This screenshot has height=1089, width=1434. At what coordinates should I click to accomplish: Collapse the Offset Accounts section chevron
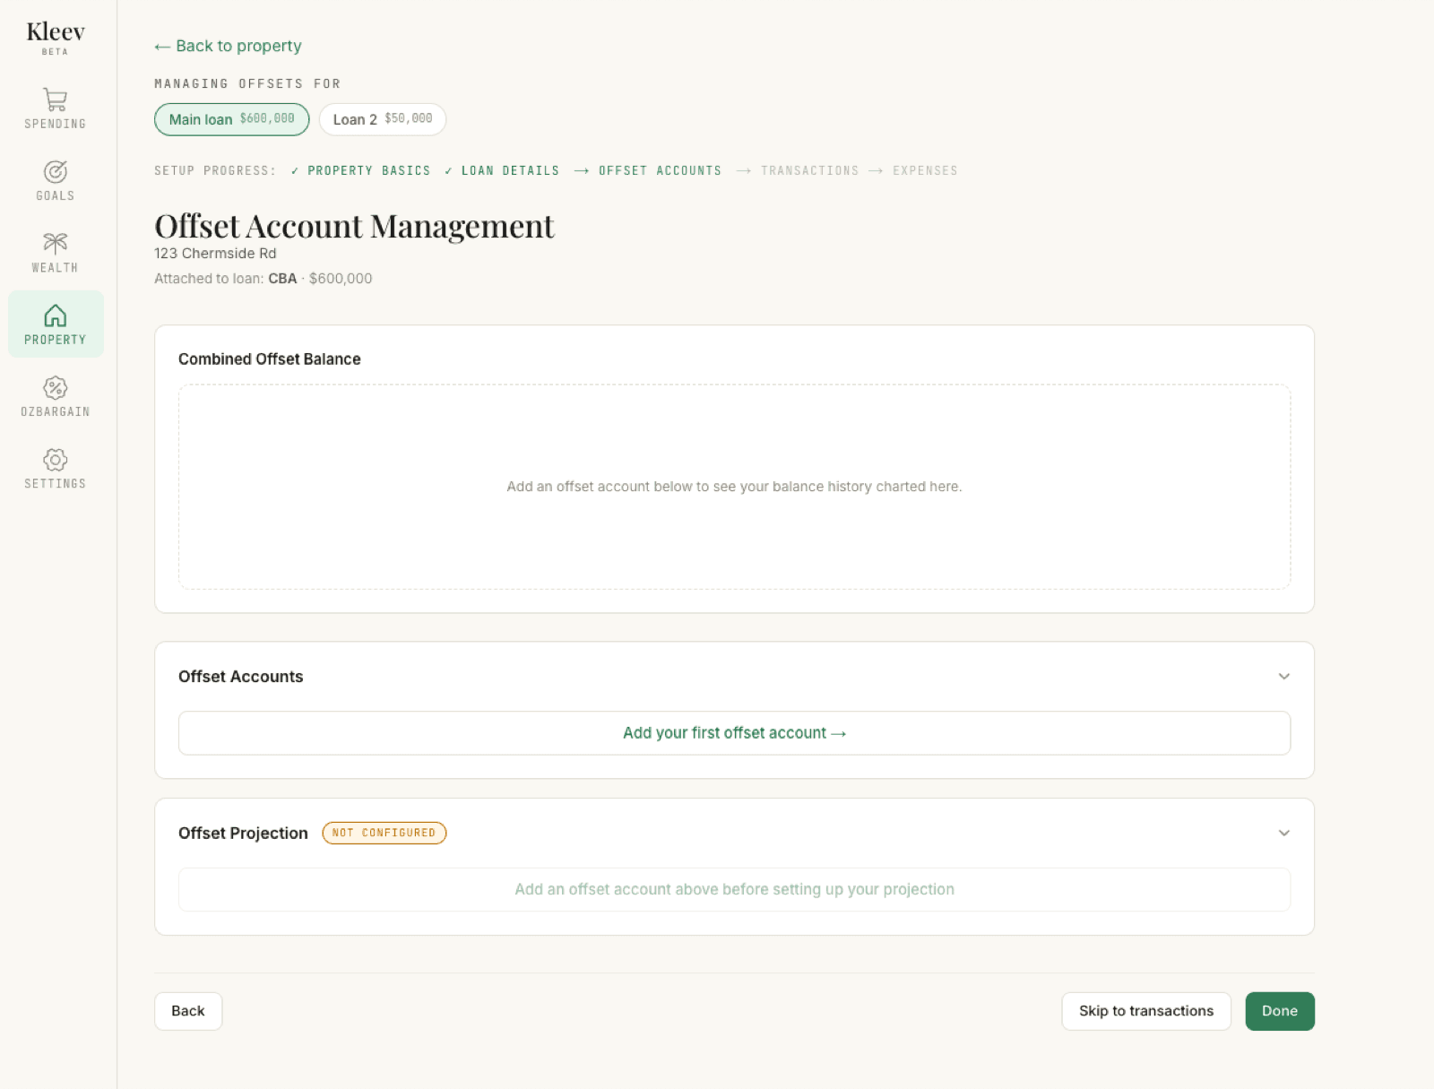tap(1284, 676)
